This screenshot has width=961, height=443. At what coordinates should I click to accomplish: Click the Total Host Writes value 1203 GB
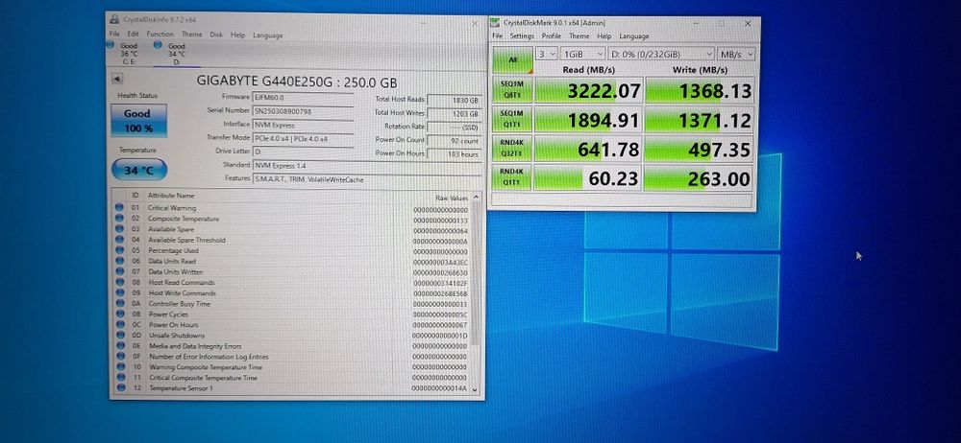(x=454, y=113)
